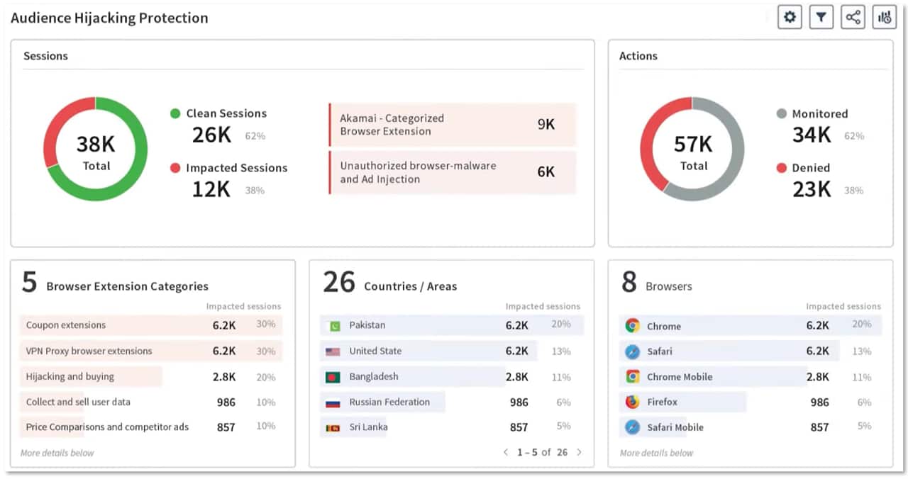Click the Chrome browser icon
This screenshot has width=908, height=479.
(x=632, y=326)
